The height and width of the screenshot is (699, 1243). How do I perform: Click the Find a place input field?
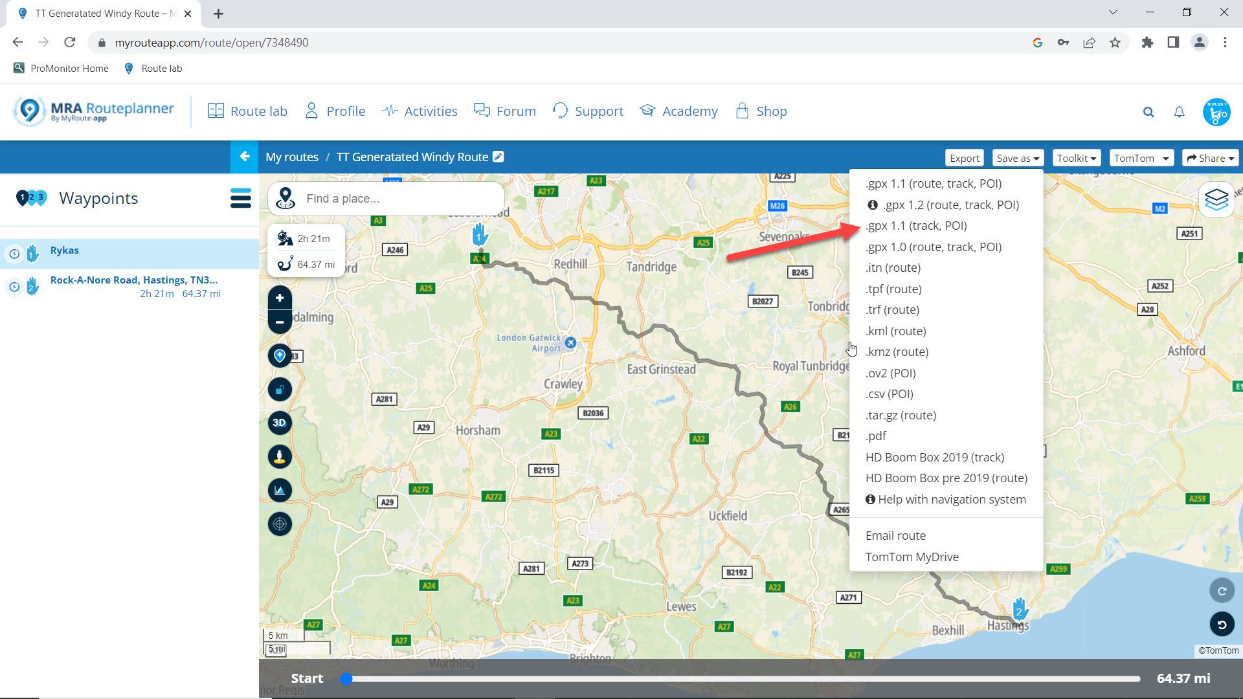[400, 198]
